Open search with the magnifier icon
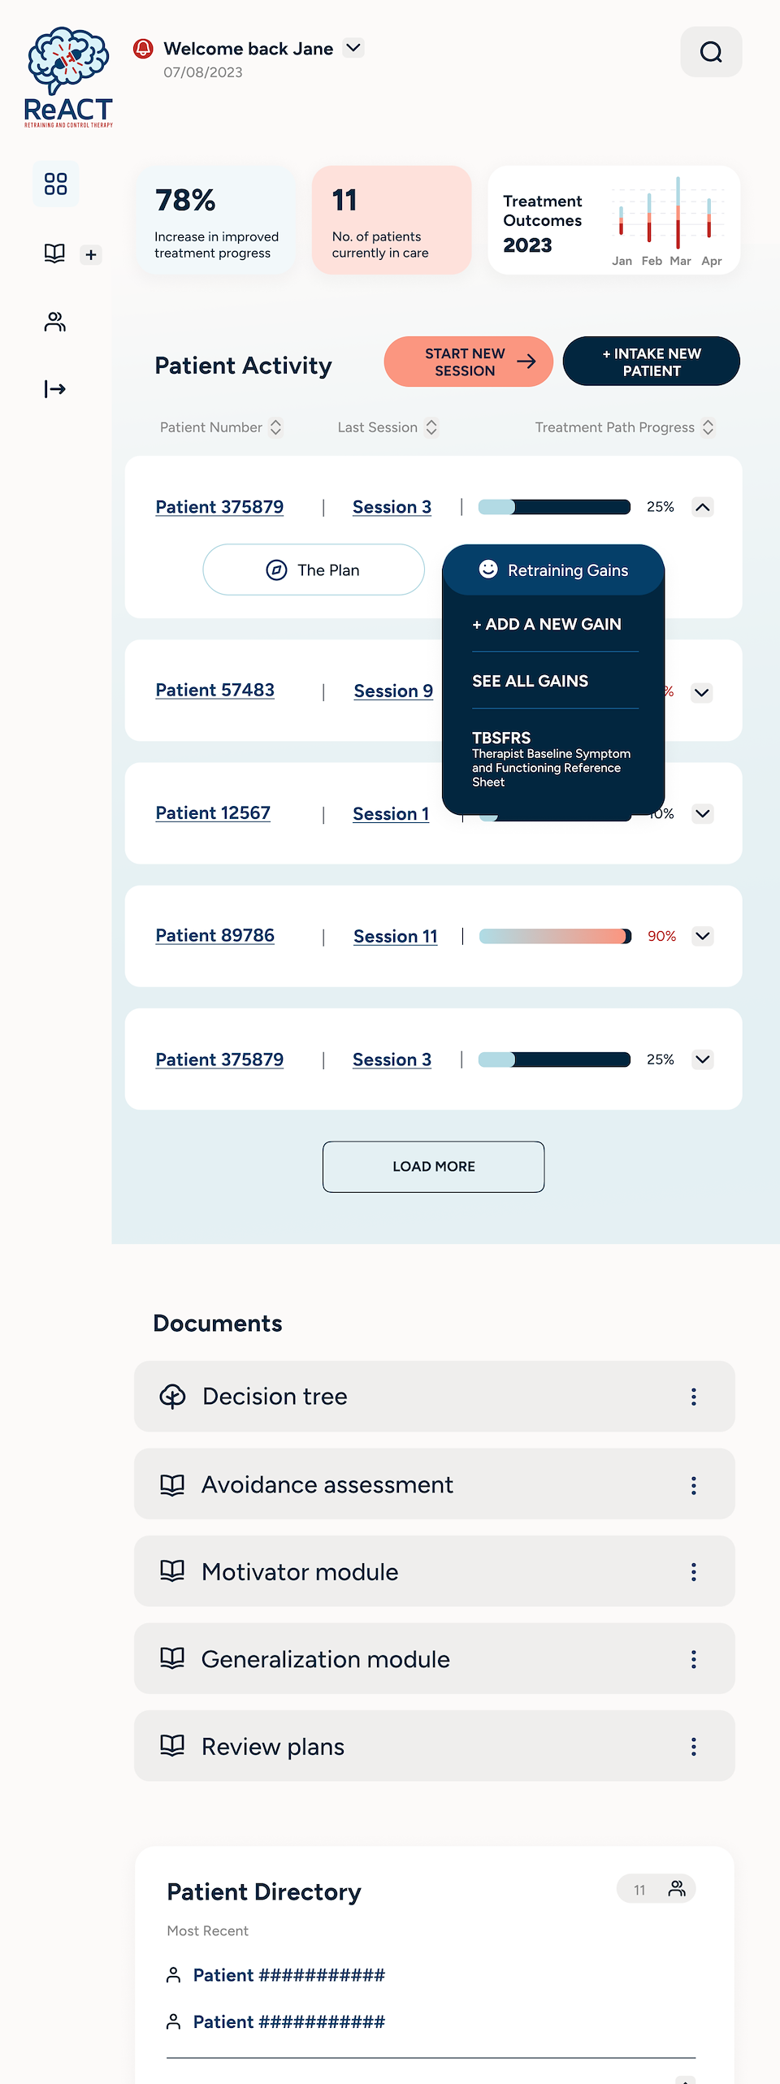This screenshot has width=780, height=2084. [711, 52]
